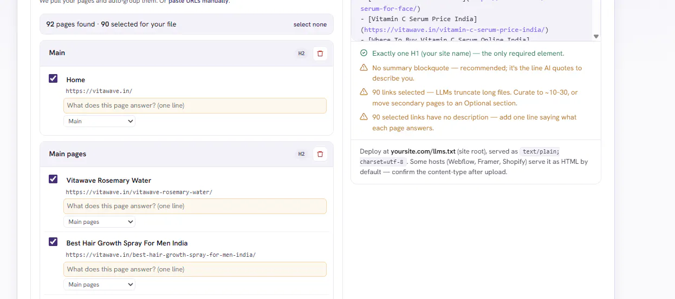Viewport: 675px width, 299px height.
Task: Click best-hair-growth-spray-for-men-india URL text
Action: point(161,255)
